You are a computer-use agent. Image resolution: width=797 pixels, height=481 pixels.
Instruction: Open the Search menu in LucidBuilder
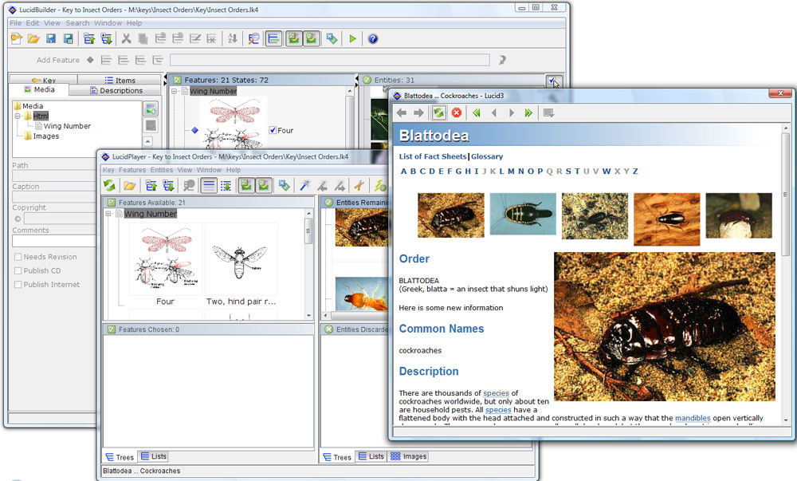(77, 23)
